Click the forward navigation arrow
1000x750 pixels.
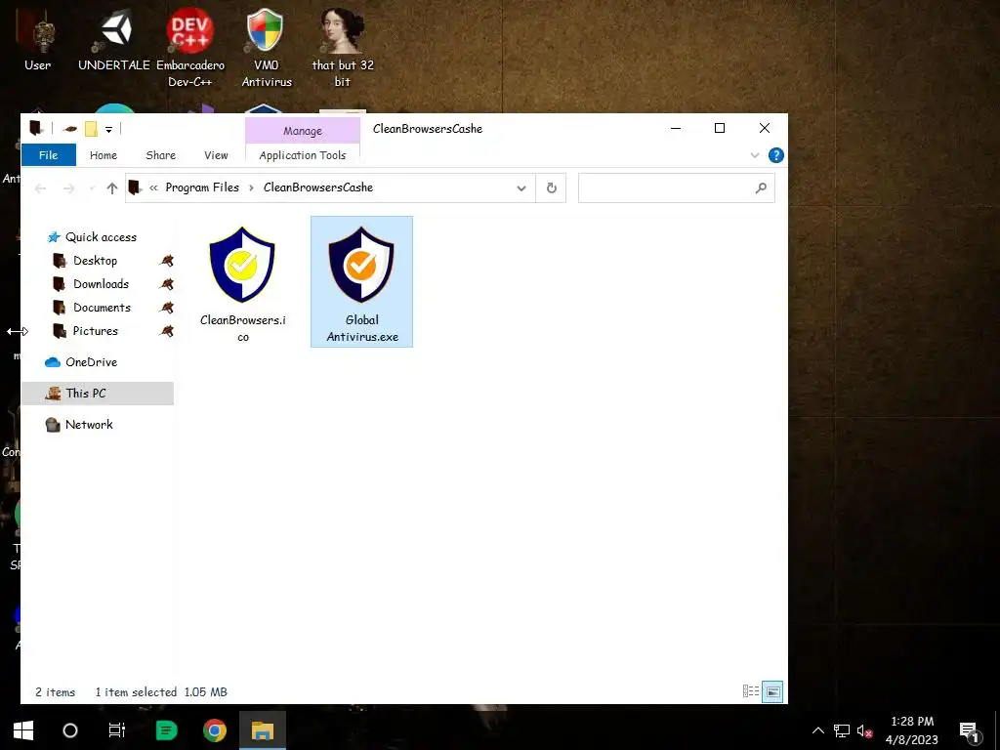[x=69, y=188]
